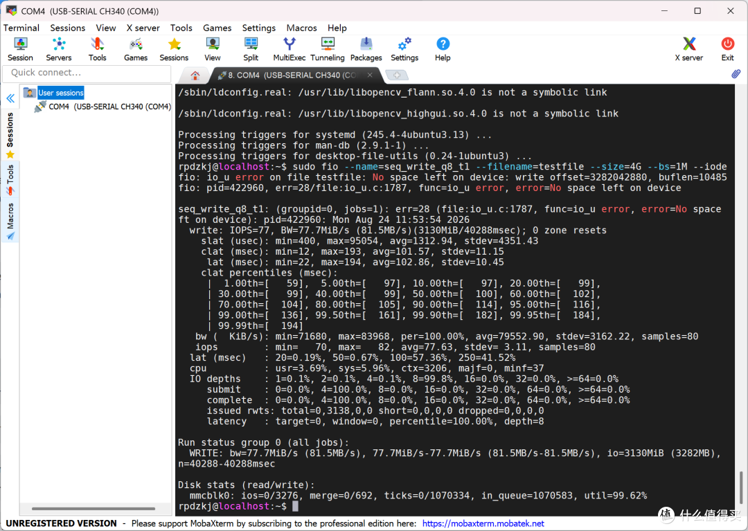
Task: Click the sessions panel horizontal scrollbar
Action: pyautogui.click(x=93, y=509)
